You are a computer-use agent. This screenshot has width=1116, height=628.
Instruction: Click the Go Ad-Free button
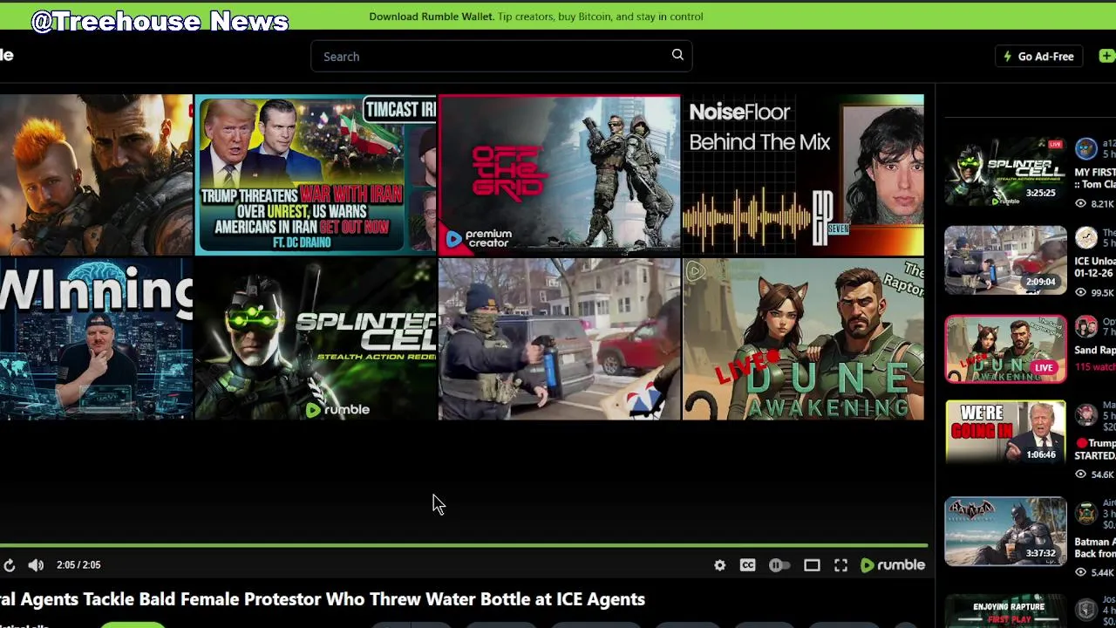(1038, 57)
